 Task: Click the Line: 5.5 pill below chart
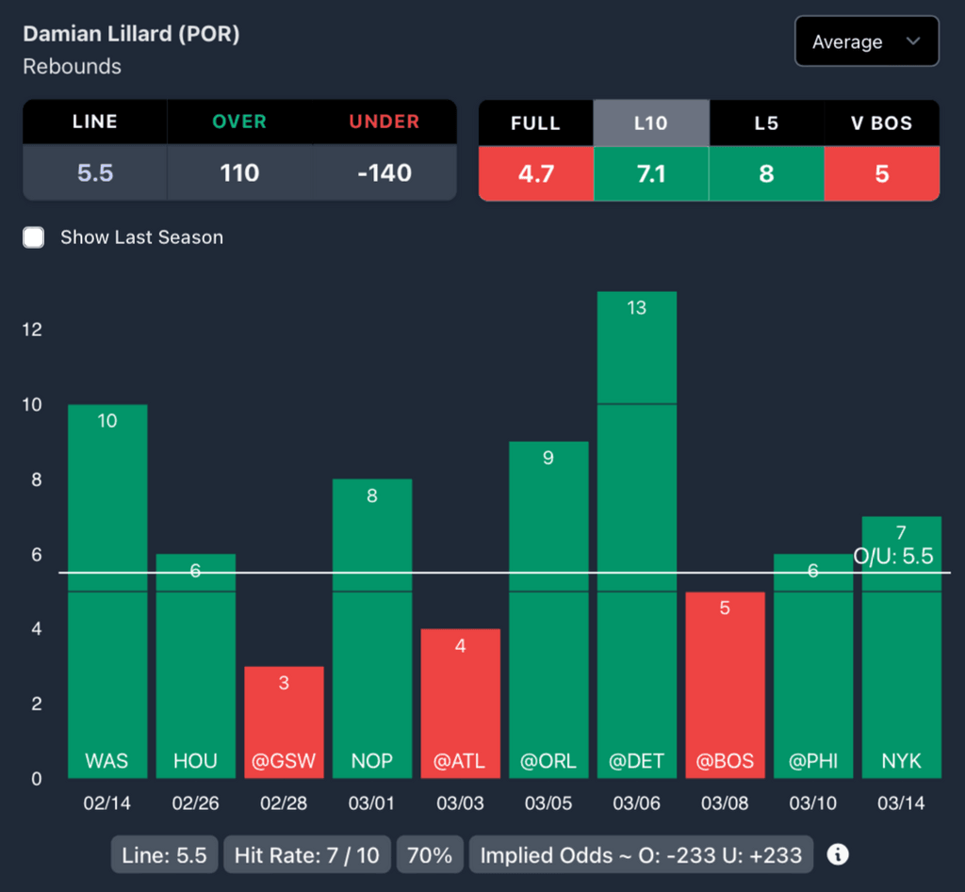(x=164, y=854)
